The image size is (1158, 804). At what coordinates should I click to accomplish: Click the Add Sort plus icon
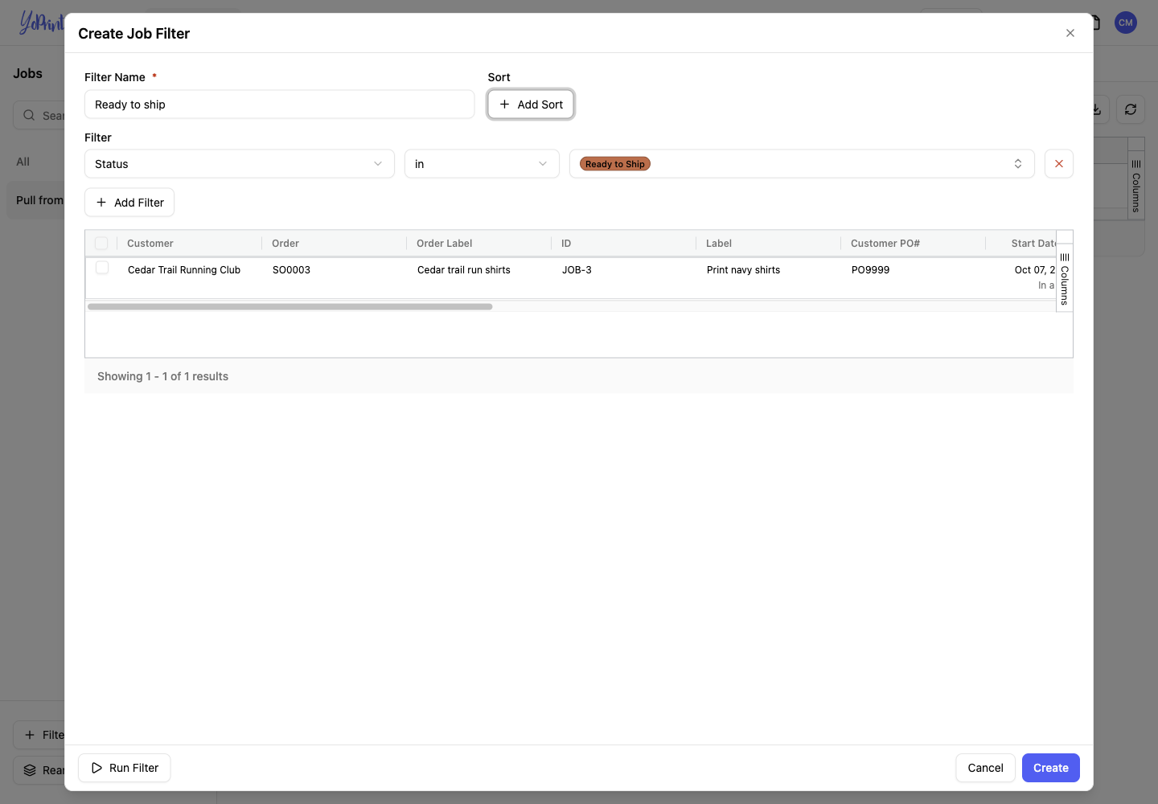coord(504,105)
